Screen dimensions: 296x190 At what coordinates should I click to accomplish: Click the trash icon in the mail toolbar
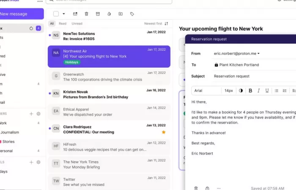click(86, 14)
